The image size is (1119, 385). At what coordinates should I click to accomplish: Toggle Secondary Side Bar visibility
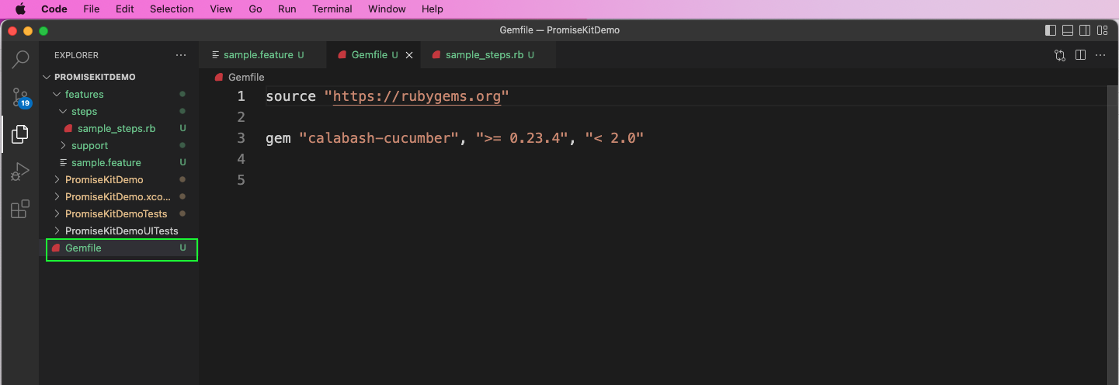[x=1086, y=30]
